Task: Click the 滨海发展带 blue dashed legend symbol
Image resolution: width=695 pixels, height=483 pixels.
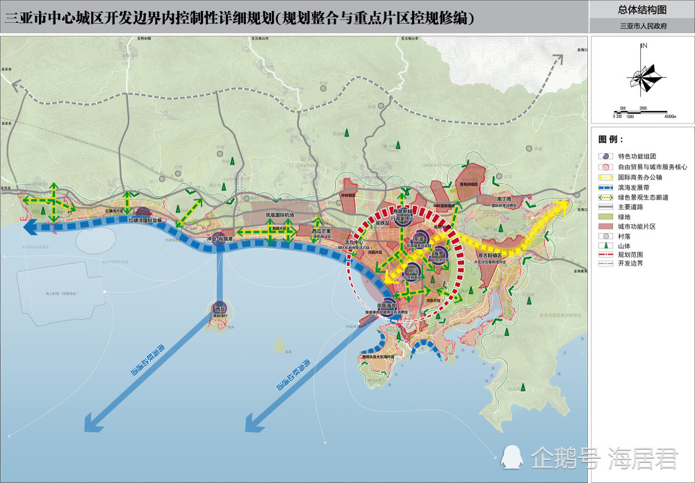Action: pyautogui.click(x=605, y=187)
